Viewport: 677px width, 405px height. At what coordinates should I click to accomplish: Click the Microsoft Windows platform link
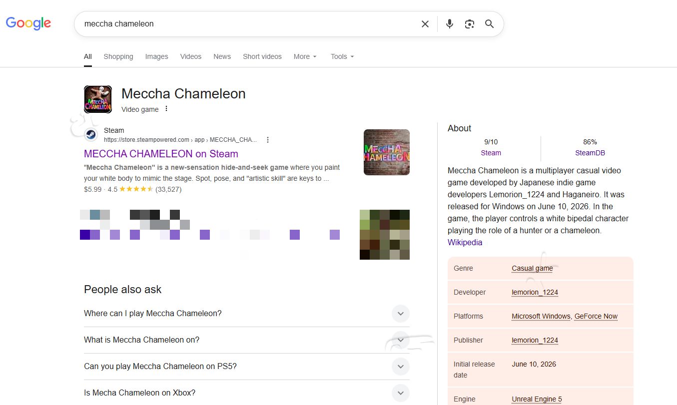tap(541, 316)
